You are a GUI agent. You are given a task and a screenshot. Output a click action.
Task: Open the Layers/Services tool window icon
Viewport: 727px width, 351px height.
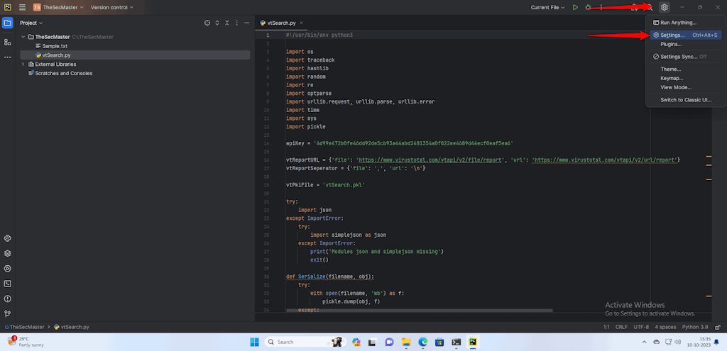click(7, 253)
